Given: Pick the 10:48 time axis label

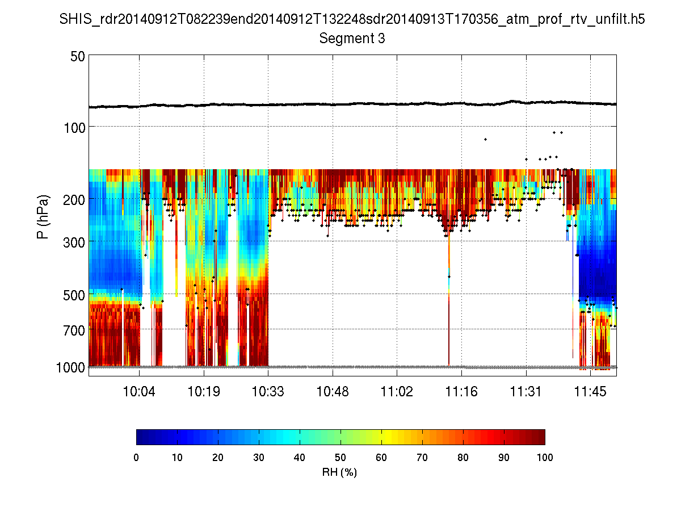Looking at the screenshot, I should pyautogui.click(x=333, y=391).
